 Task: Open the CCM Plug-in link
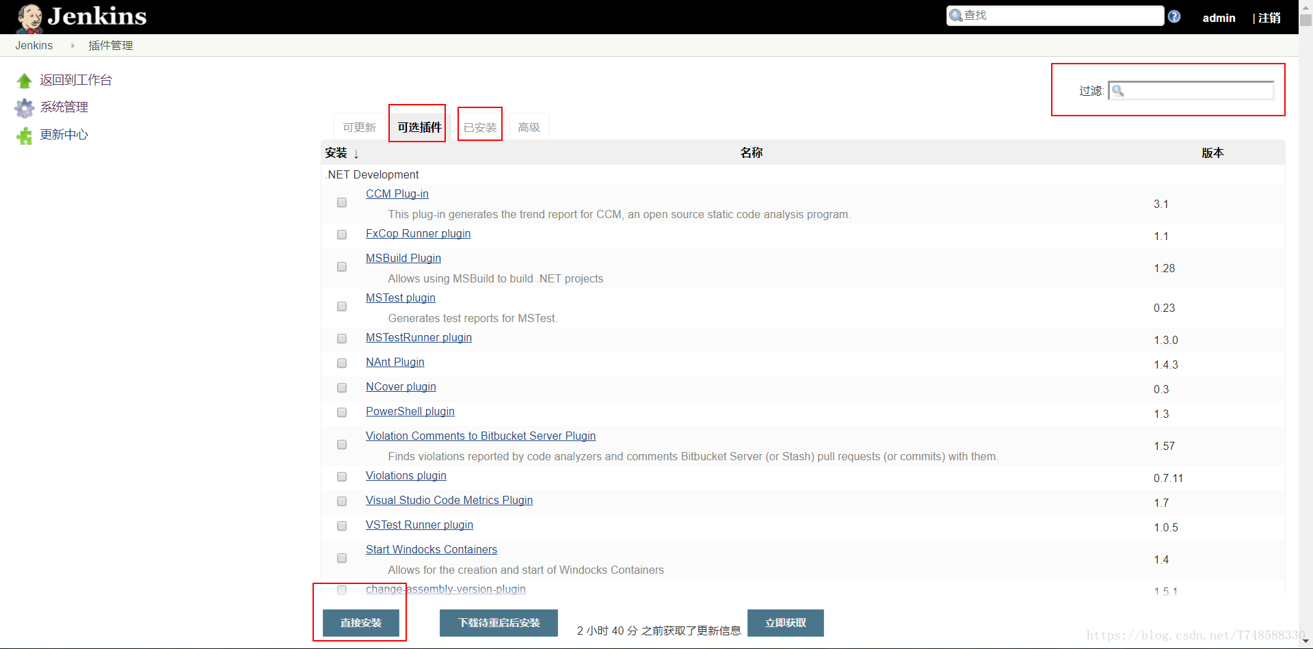tap(397, 194)
